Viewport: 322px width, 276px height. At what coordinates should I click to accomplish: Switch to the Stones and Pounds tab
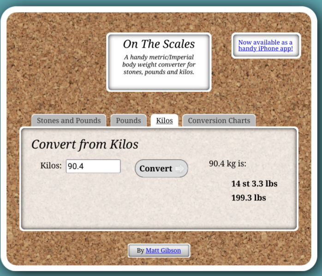pos(69,121)
